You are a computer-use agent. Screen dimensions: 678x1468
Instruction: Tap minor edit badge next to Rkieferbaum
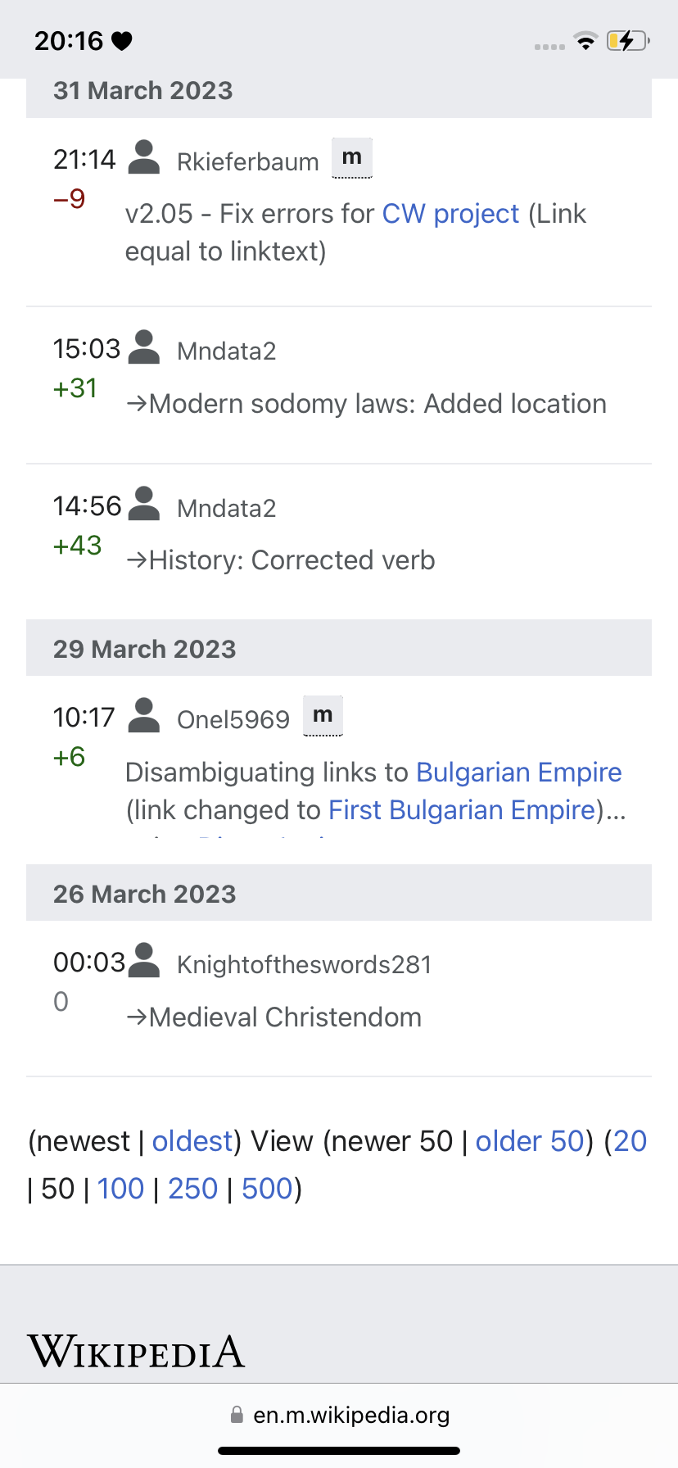352,157
